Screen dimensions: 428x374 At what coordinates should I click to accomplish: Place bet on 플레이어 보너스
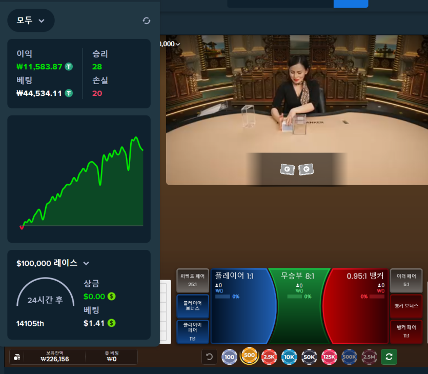tap(192, 306)
